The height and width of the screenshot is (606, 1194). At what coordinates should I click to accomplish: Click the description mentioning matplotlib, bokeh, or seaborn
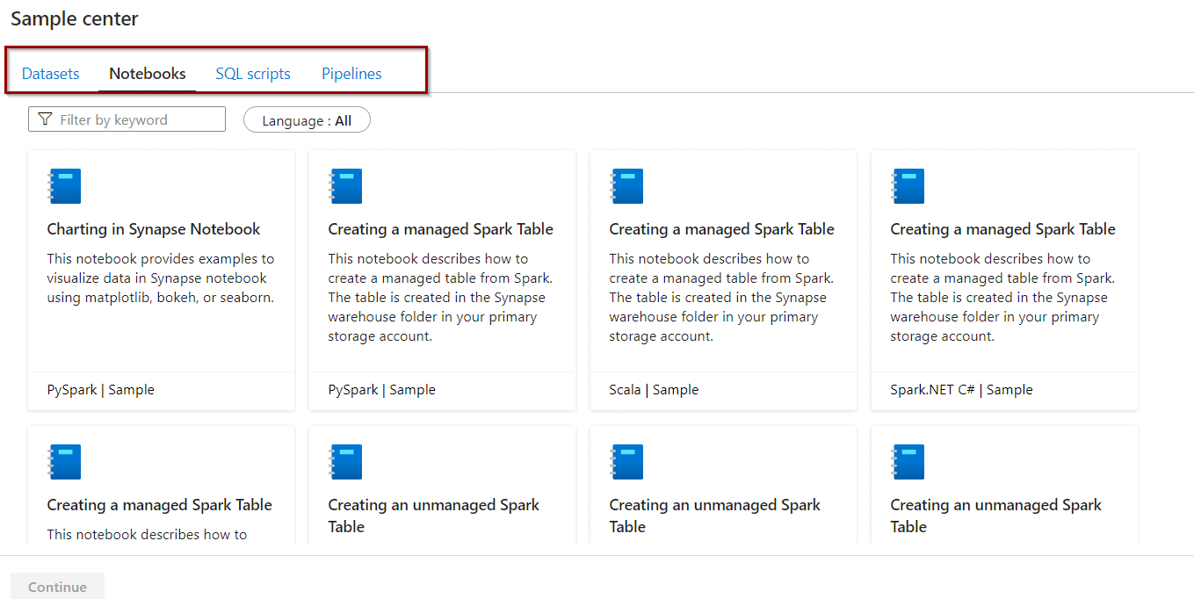[x=161, y=278]
